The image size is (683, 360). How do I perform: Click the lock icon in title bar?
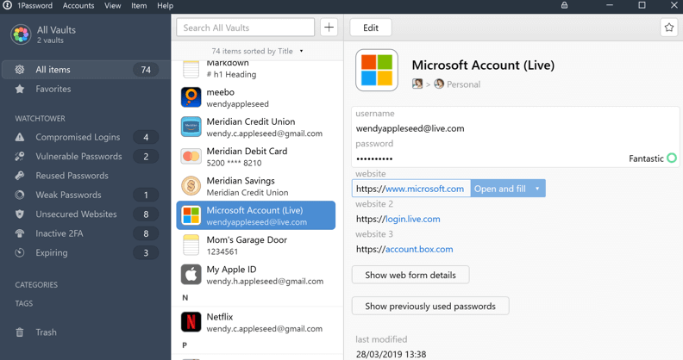(565, 5)
